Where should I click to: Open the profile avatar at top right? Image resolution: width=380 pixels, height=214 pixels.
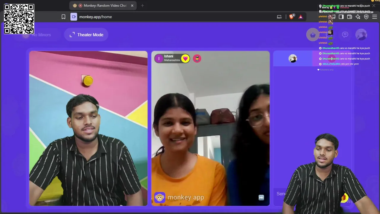point(361,35)
